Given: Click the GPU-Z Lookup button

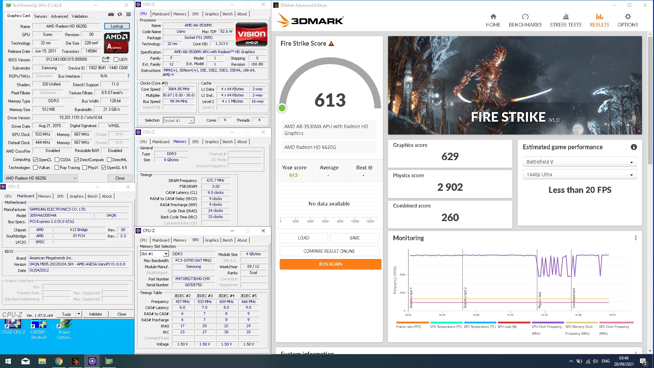Looking at the screenshot, I should click(x=116, y=26).
